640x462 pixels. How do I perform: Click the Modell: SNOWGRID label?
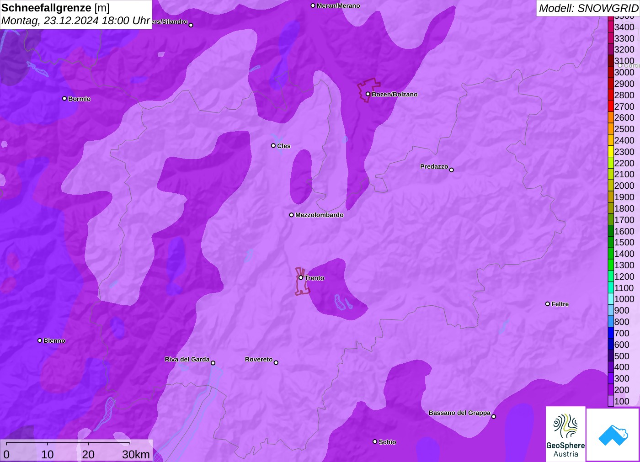(588, 8)
